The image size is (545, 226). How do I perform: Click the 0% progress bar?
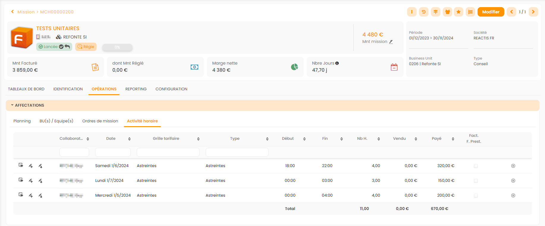[x=117, y=47]
